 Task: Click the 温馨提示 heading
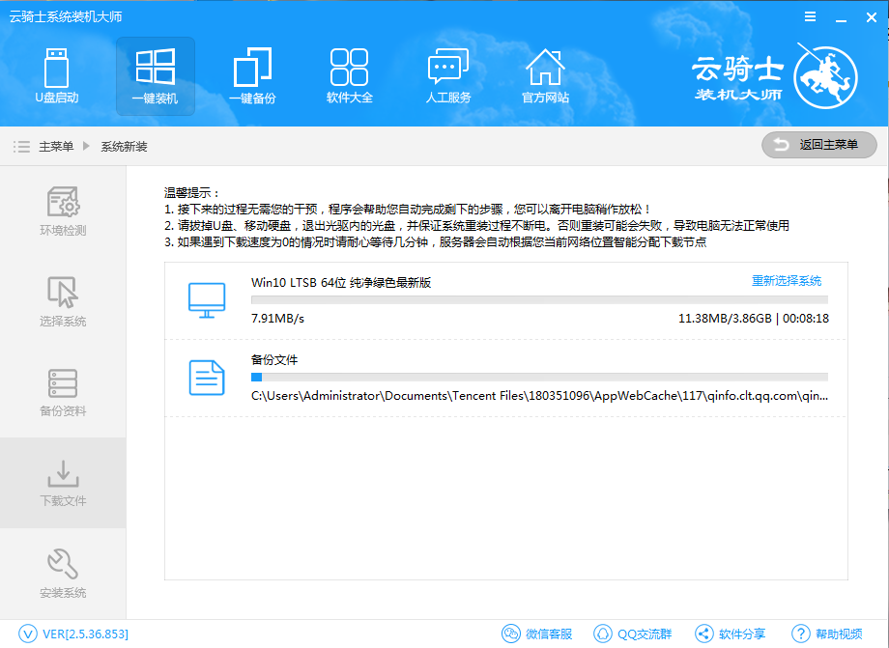click(x=192, y=192)
